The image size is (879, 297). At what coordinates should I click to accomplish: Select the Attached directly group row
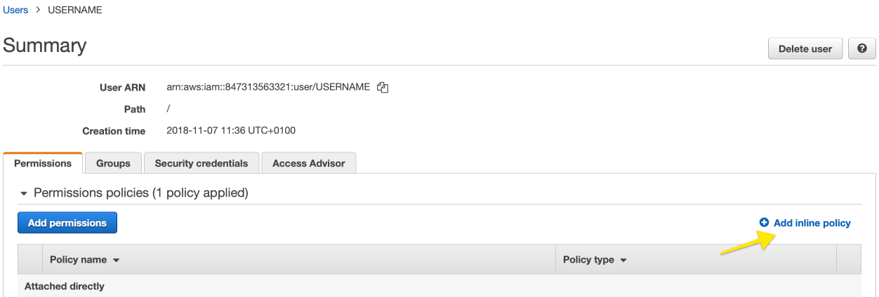(65, 286)
